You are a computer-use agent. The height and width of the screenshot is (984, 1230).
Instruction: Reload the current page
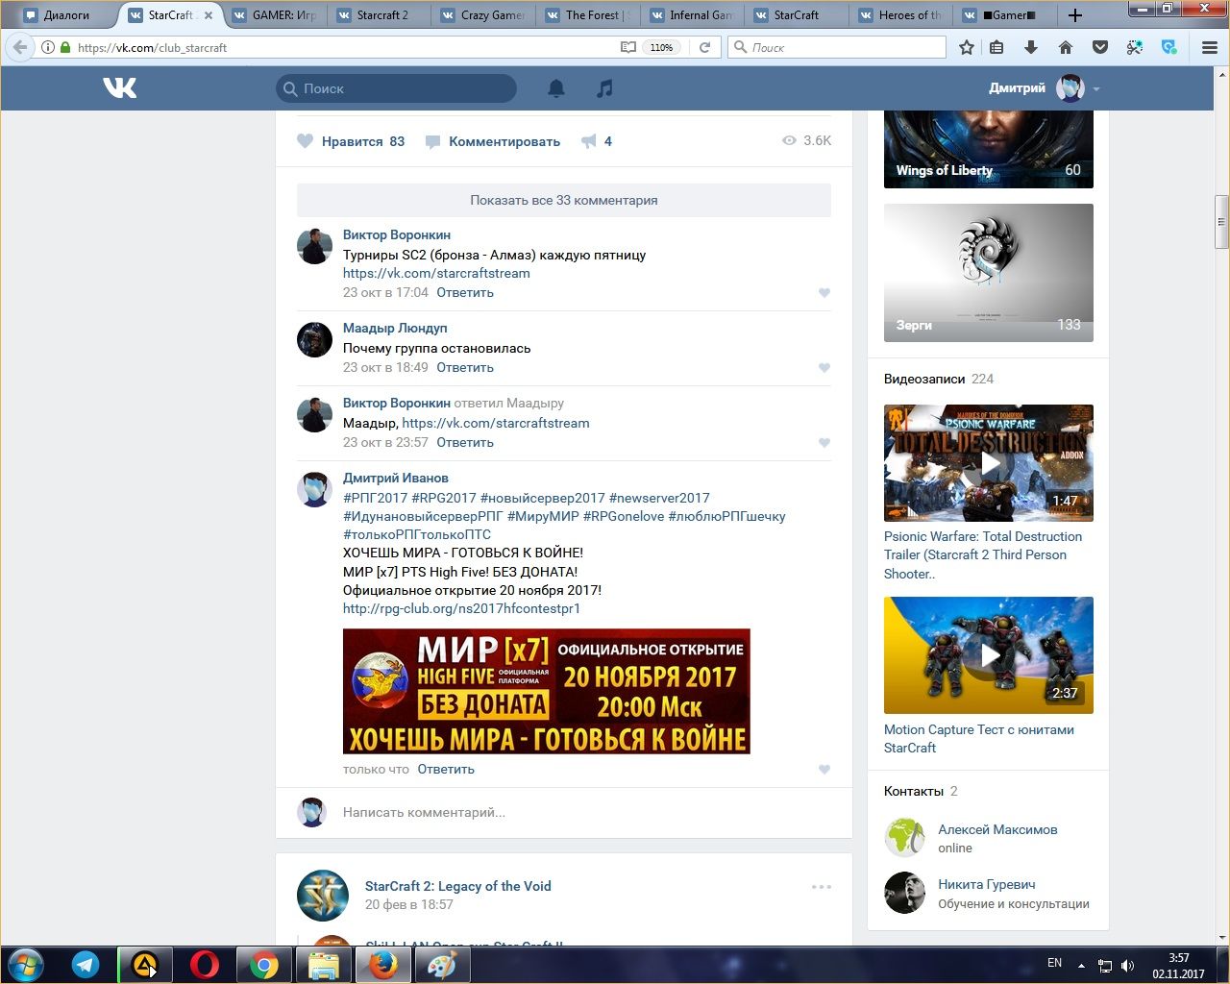pos(704,47)
